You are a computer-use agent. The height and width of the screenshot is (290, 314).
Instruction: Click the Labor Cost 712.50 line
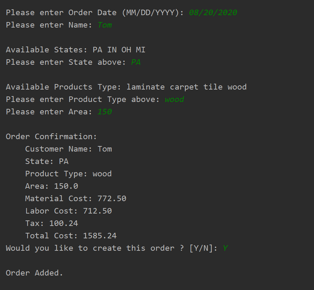tap(69, 211)
